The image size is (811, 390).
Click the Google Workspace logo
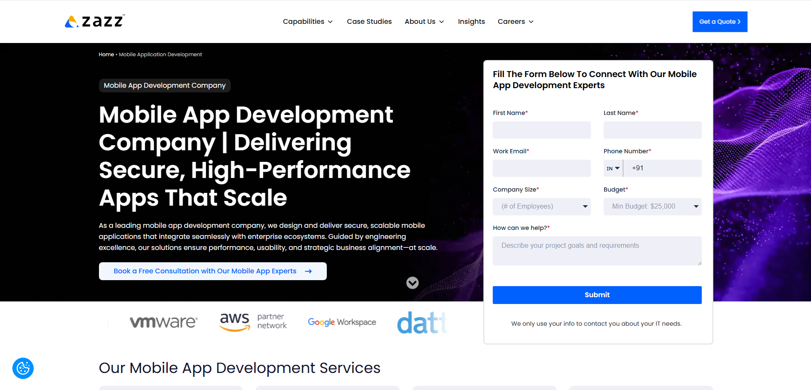(342, 322)
